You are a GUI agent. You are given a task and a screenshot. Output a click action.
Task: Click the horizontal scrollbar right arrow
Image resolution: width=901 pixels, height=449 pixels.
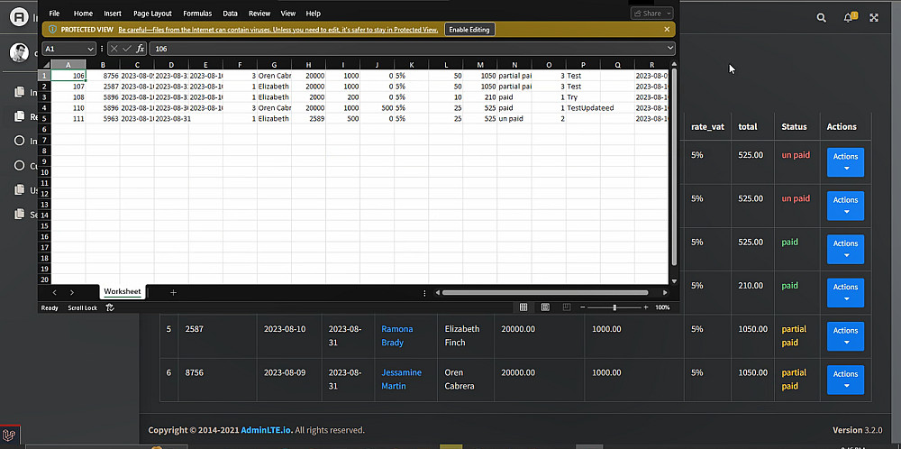point(665,293)
